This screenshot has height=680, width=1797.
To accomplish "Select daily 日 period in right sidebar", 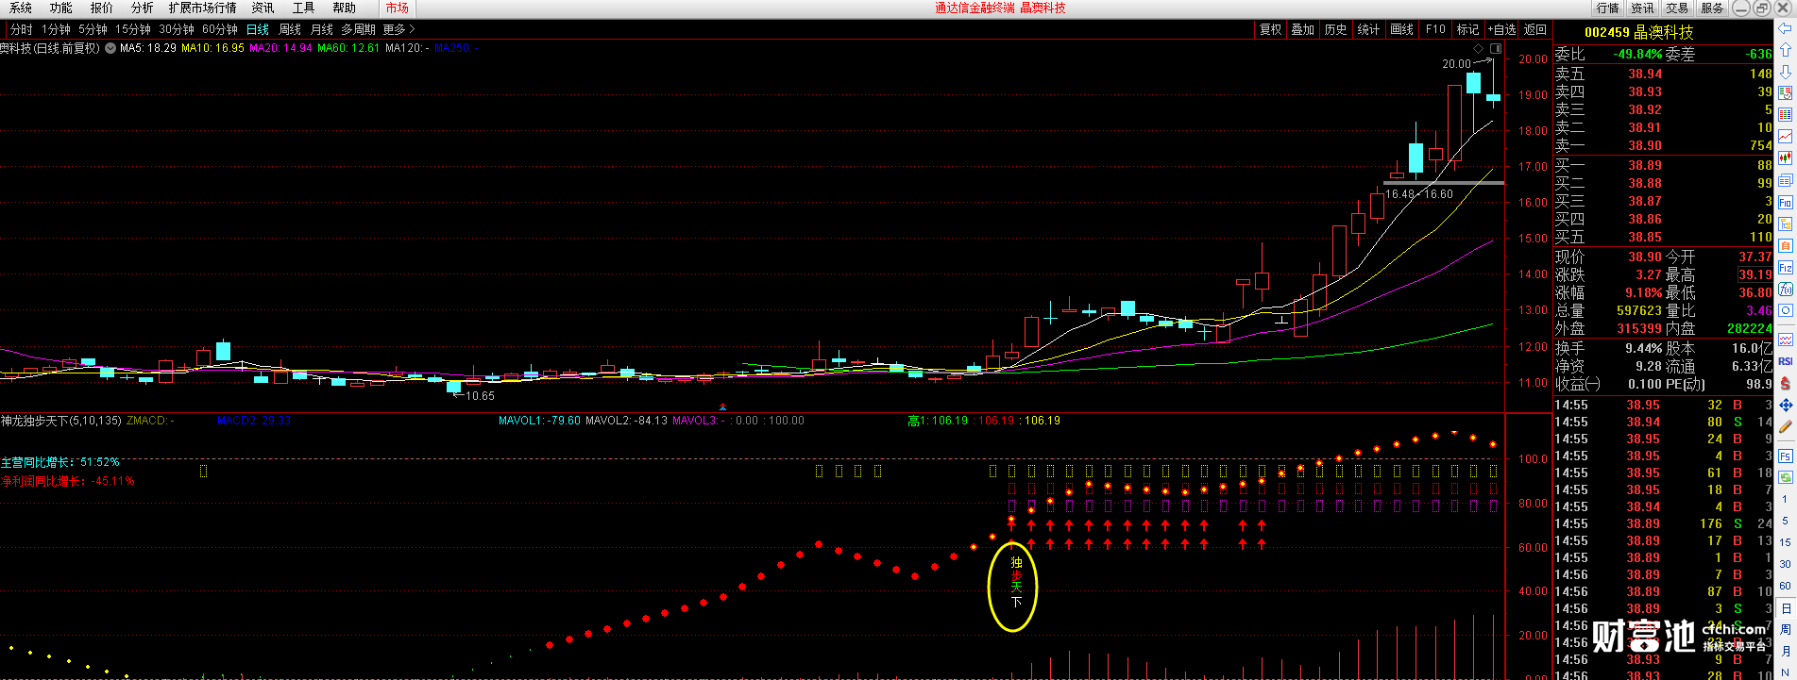I will (1786, 608).
